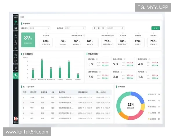
Task: Open the 意见反馈 feedback sidebar icon
Action: (16, 61)
